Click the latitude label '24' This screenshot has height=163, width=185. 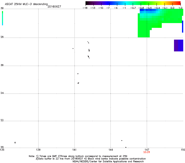tap(2, 93)
